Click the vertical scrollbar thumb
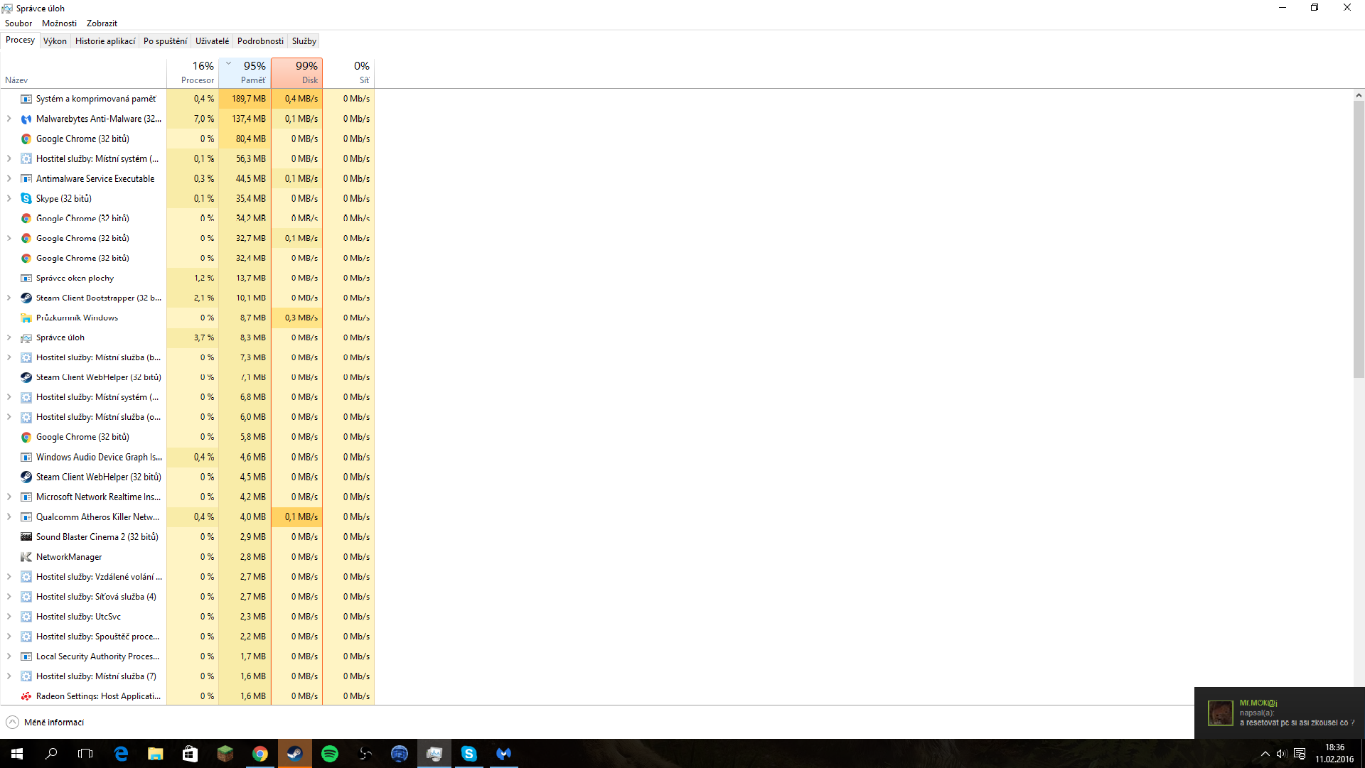 (1359, 238)
